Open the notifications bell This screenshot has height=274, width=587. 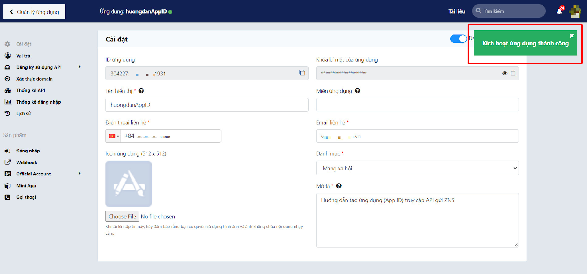click(x=559, y=11)
